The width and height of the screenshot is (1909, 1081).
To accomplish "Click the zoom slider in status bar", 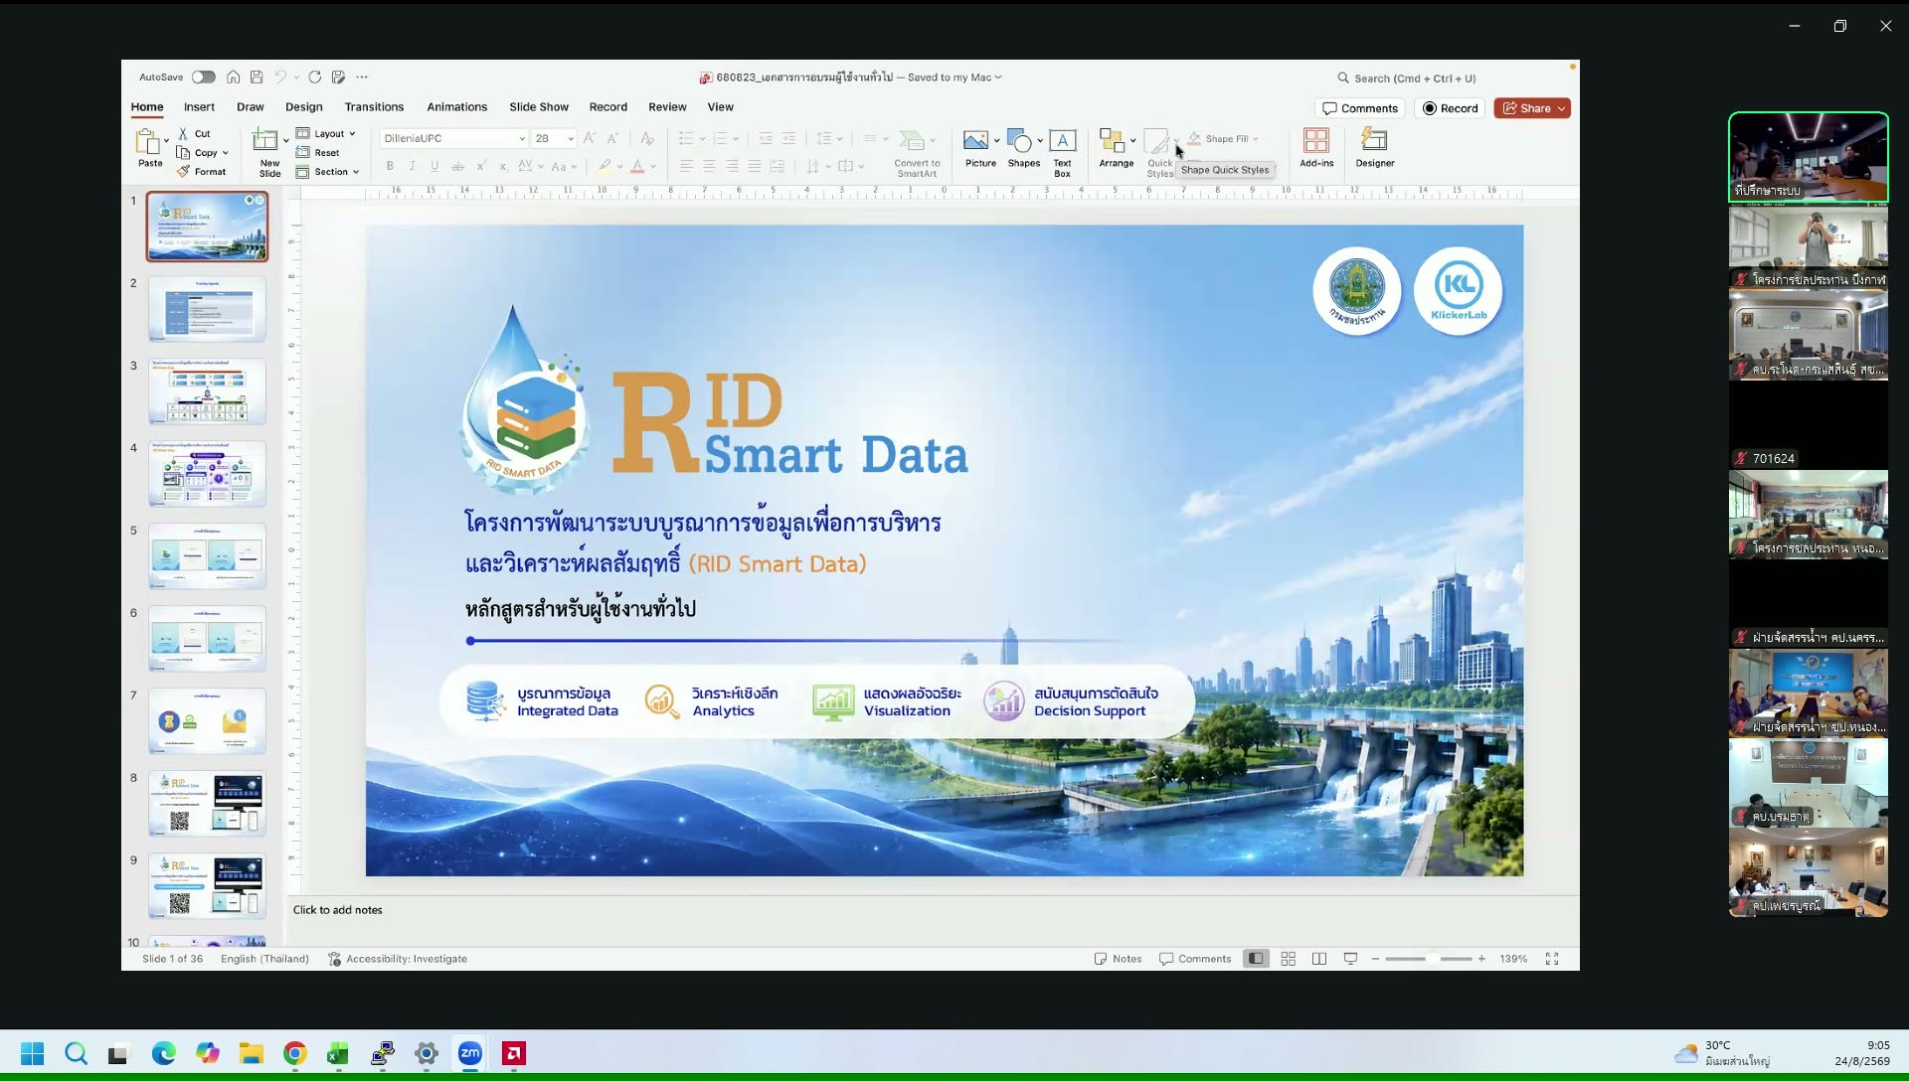I will (x=1428, y=959).
